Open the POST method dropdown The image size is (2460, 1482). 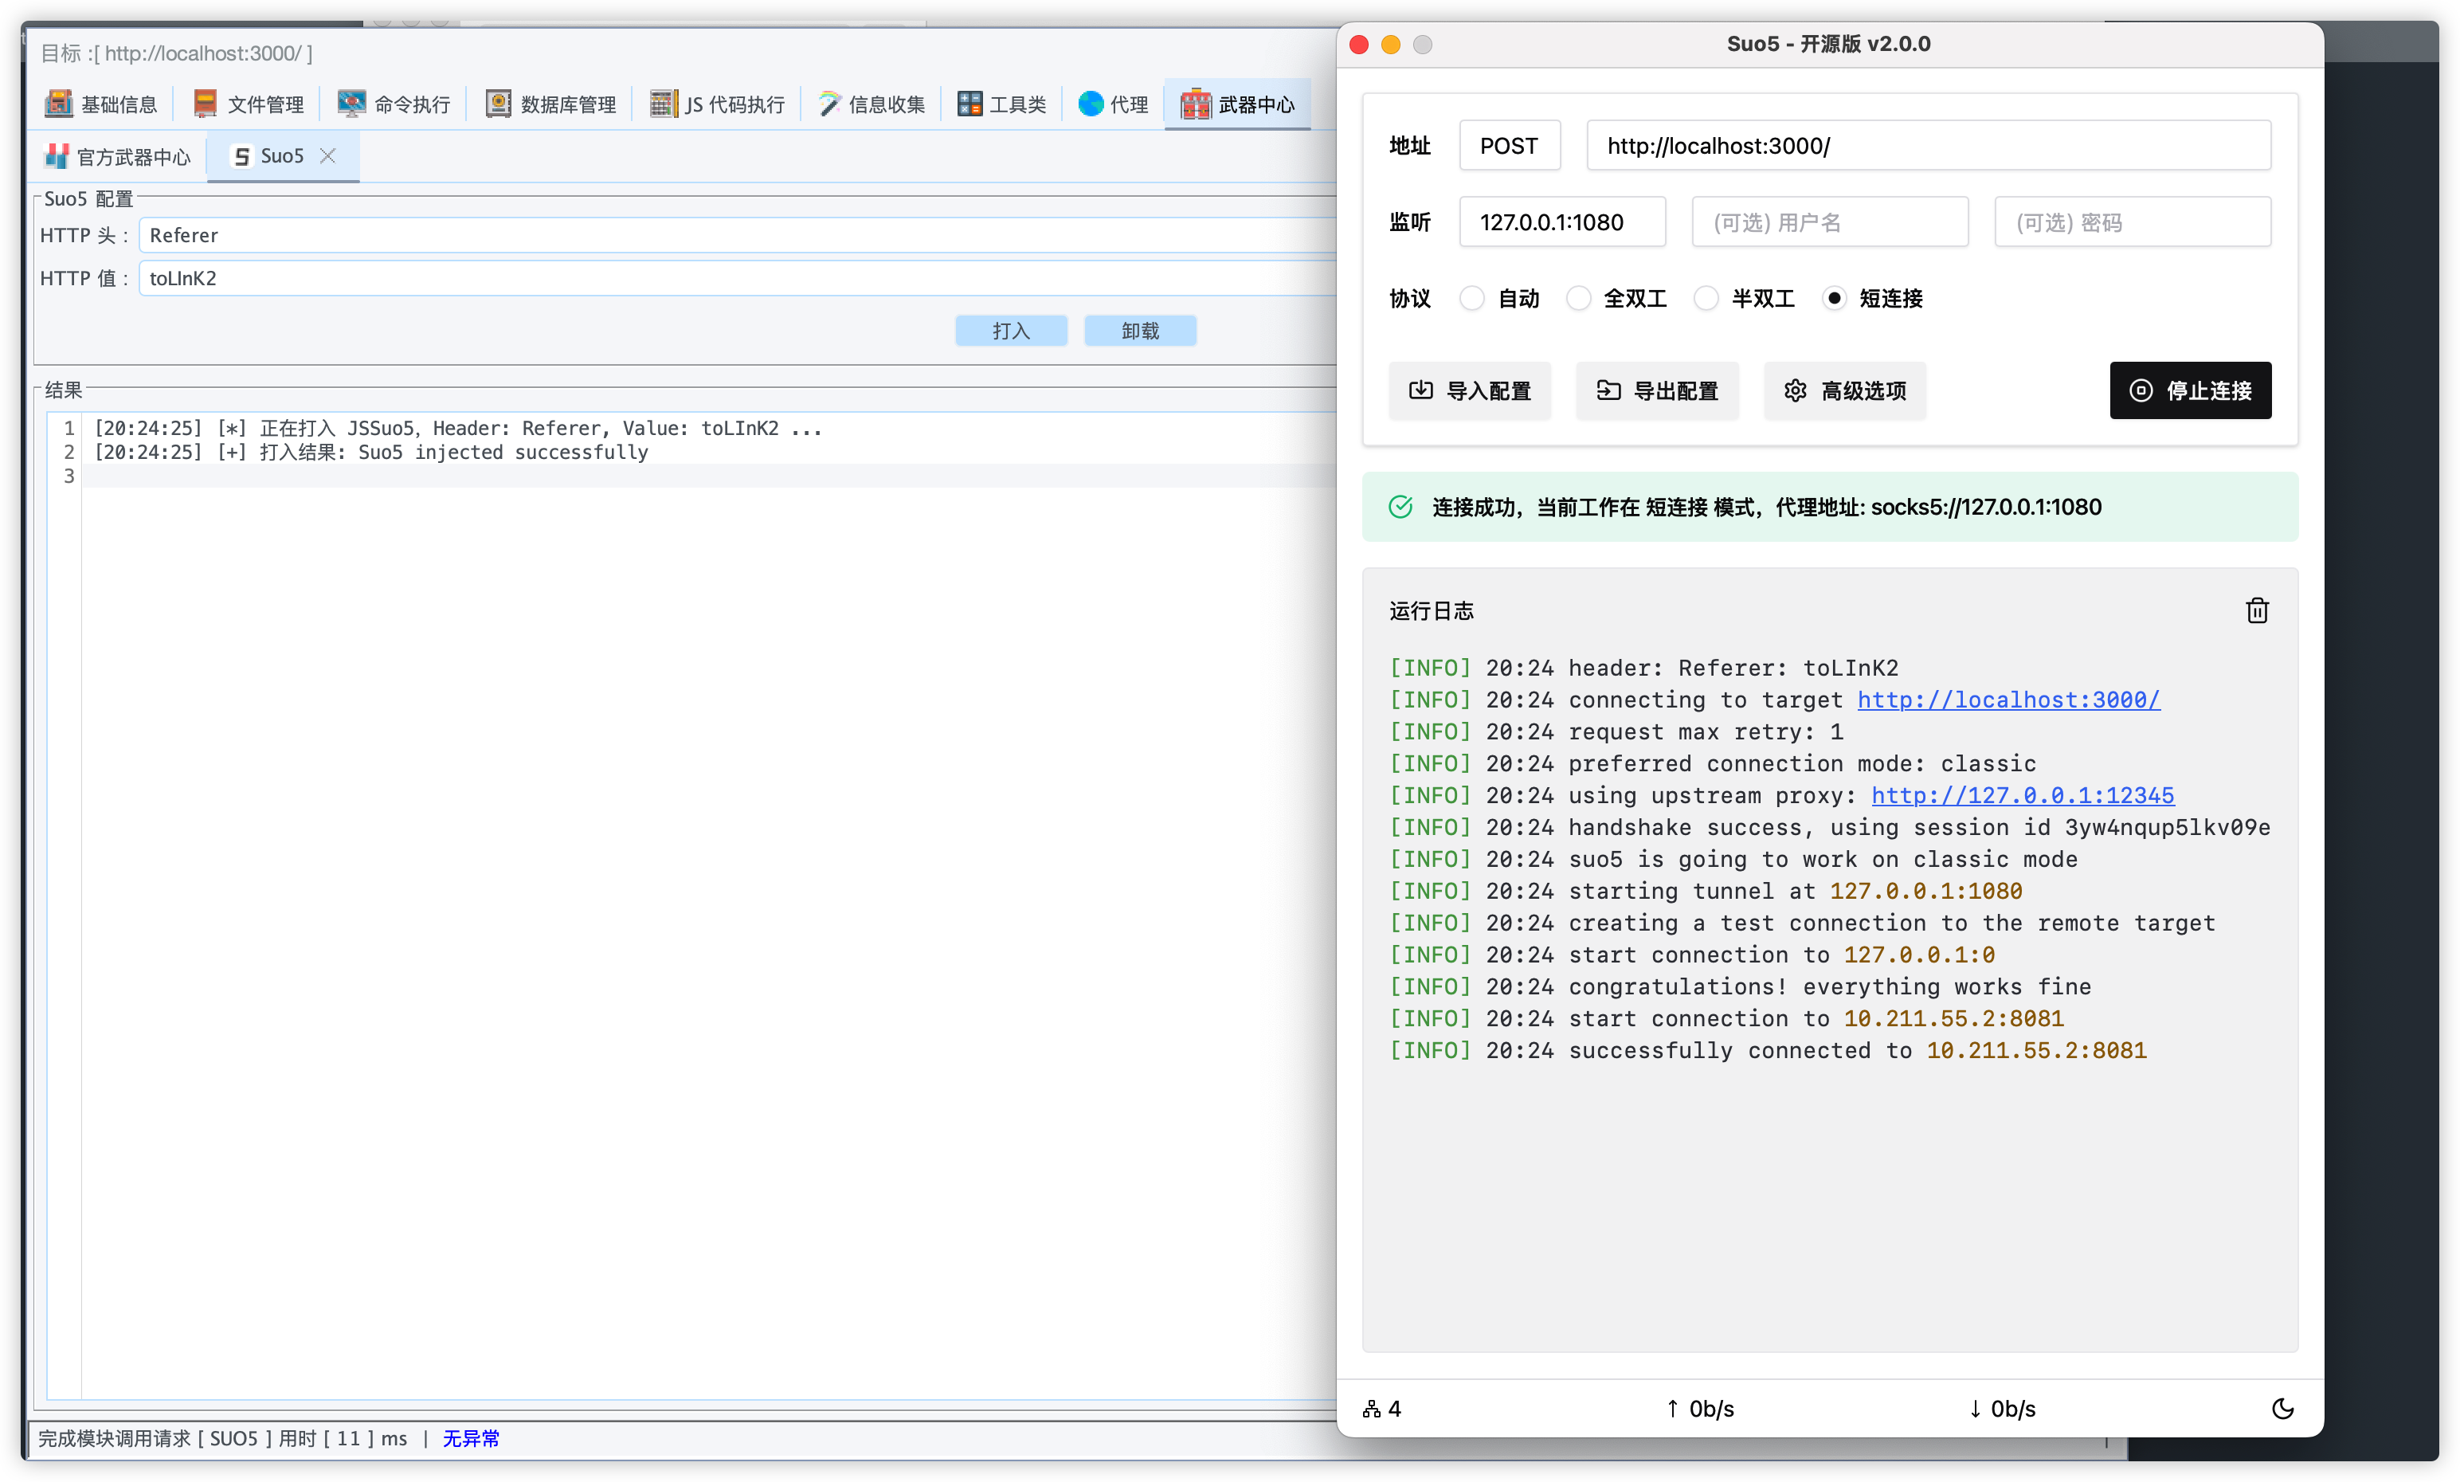coord(1509,146)
